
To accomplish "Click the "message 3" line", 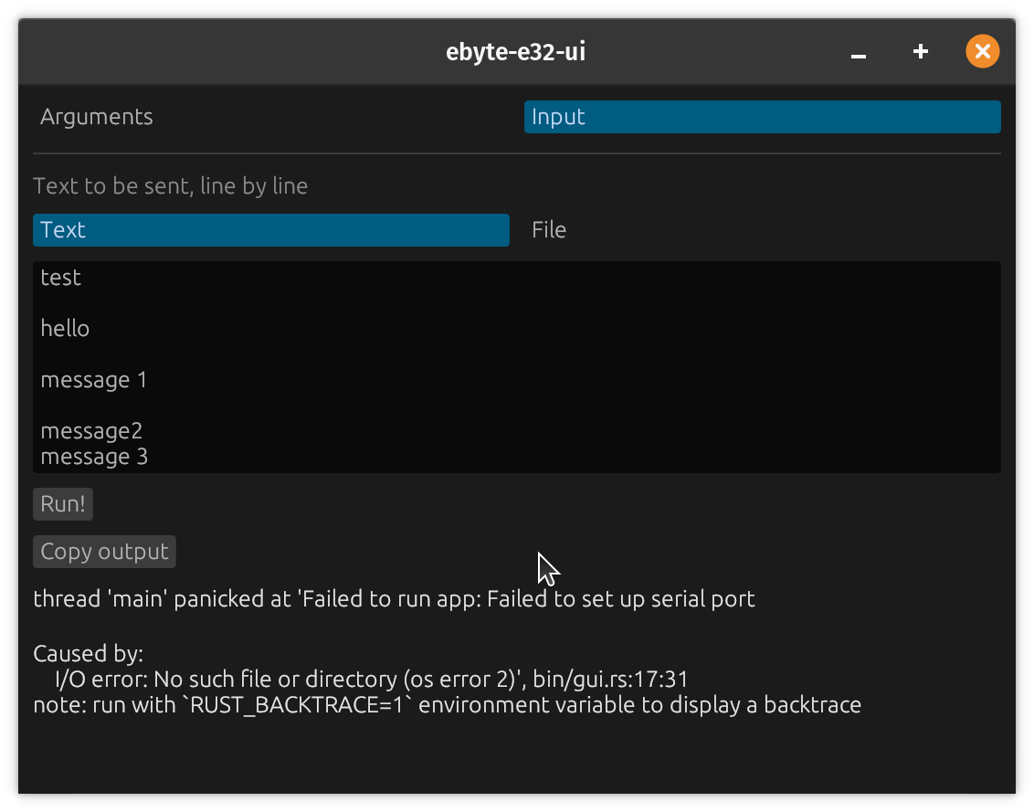I will [x=94, y=456].
